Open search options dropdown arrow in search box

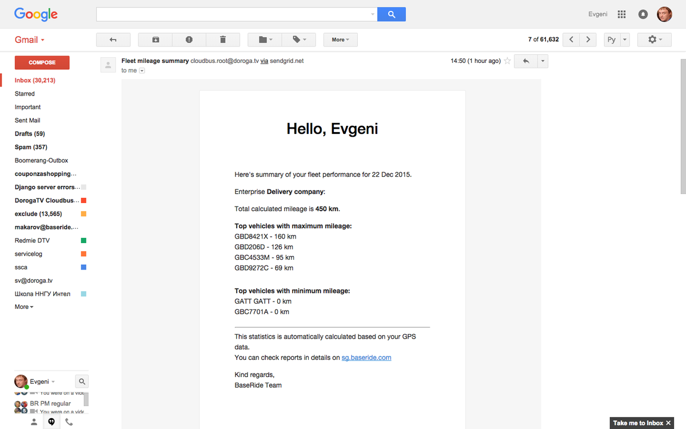click(x=373, y=14)
